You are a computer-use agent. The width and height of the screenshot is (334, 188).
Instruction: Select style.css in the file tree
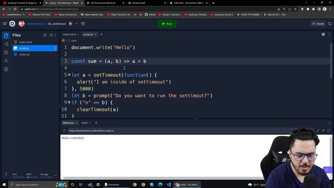point(25,54)
